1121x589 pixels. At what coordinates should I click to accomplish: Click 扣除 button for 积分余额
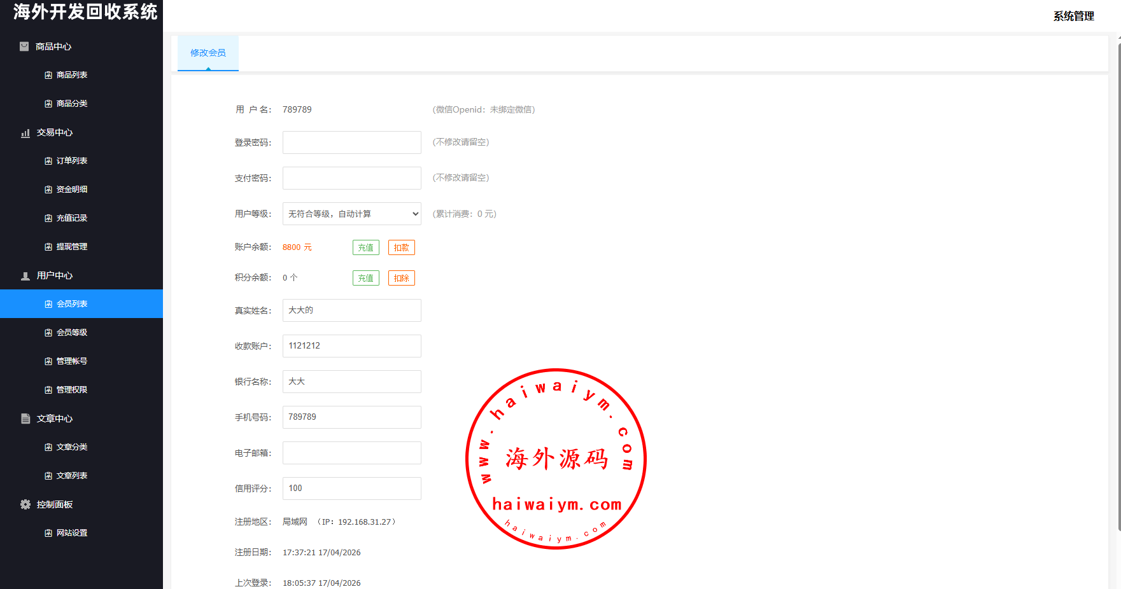pyautogui.click(x=401, y=278)
